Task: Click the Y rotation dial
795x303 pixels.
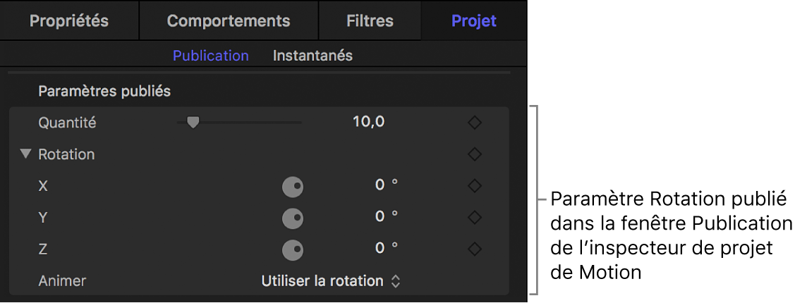Action: point(292,218)
